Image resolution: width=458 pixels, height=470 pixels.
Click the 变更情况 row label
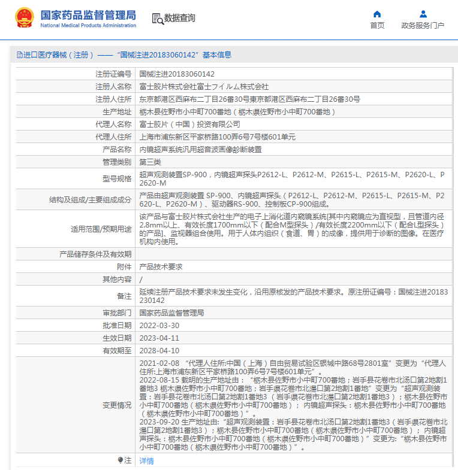pos(117,405)
